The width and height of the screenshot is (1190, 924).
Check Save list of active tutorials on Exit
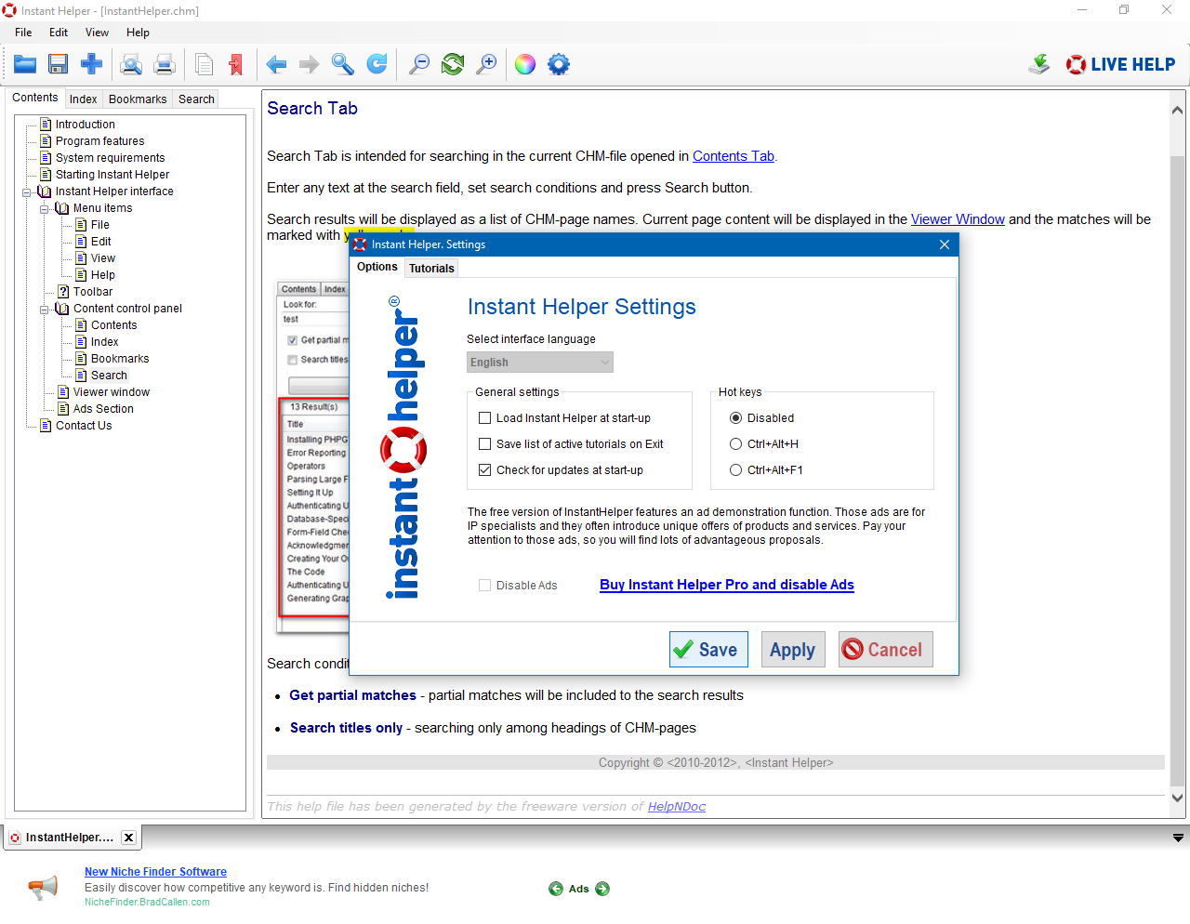(484, 444)
